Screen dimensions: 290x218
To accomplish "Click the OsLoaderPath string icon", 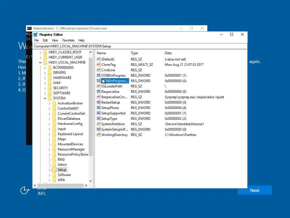I will pos(98,86).
